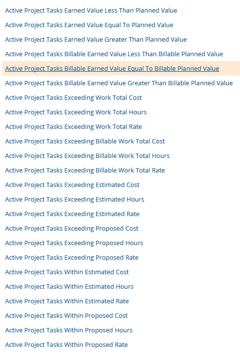Open Tasks Exceeding Work Total Hours report
The image size is (240, 359).
coord(76,112)
